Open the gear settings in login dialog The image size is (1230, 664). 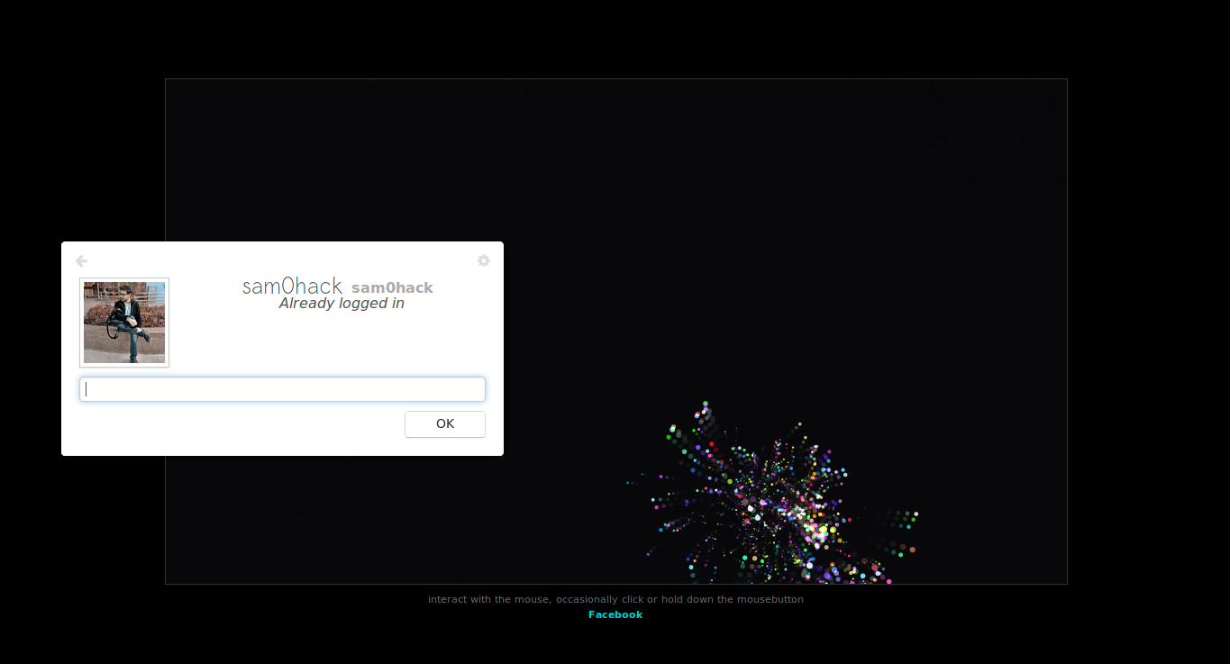484,260
